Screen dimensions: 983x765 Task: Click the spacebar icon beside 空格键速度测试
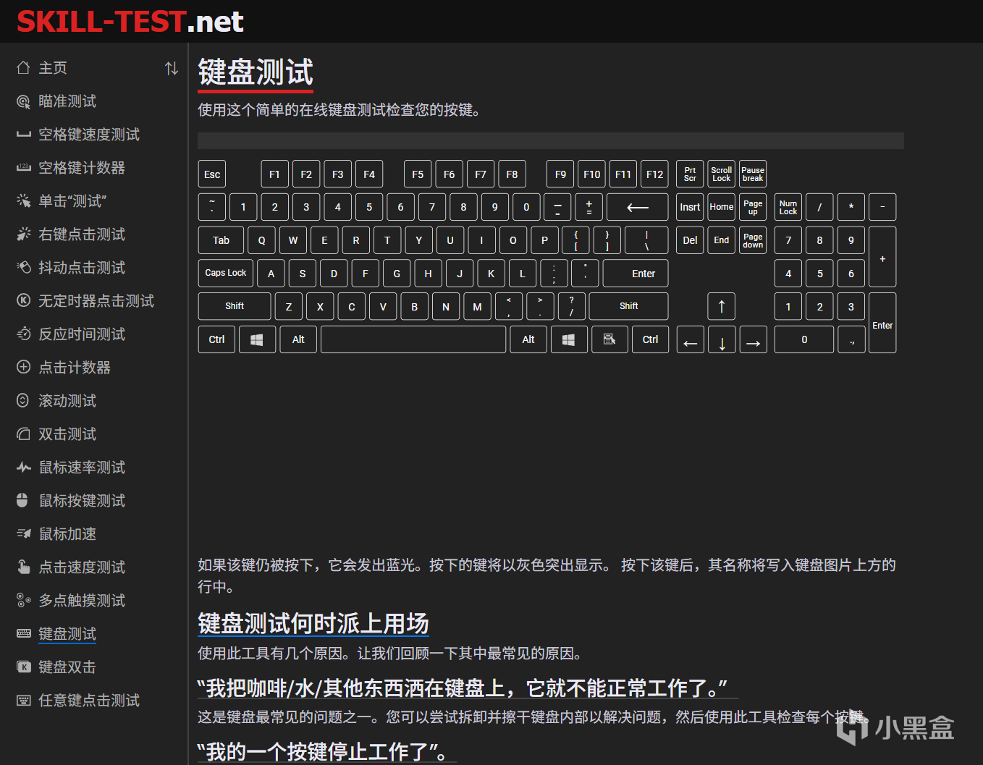23,135
